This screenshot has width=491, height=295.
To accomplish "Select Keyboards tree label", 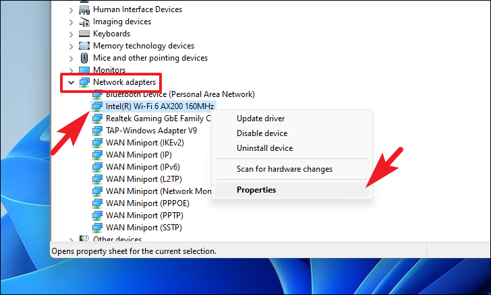I will 111,34.
